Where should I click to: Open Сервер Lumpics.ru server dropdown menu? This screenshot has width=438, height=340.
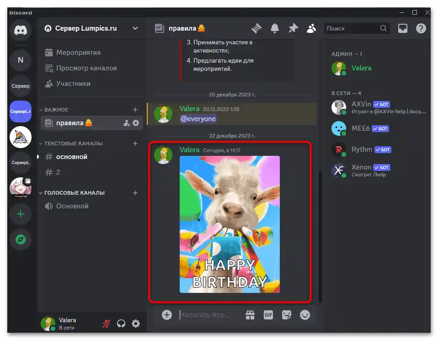pos(135,28)
